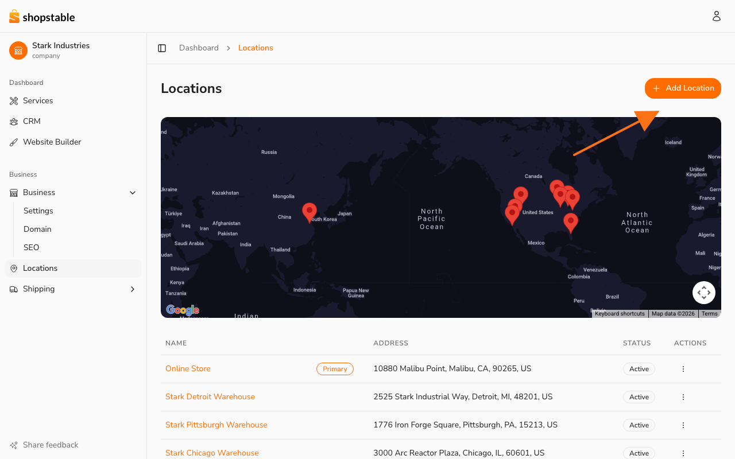Go to Business Settings
The height and width of the screenshot is (459, 735).
click(x=38, y=211)
